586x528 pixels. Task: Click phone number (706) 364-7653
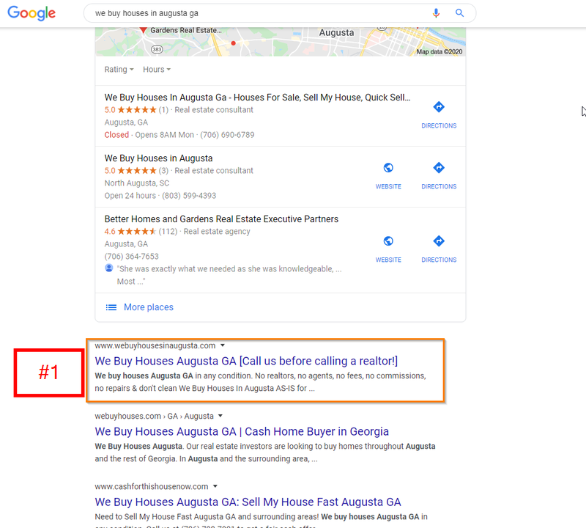[132, 257]
